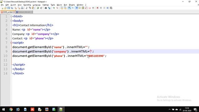Collapse the <body> fold on line 2
The width and height of the screenshot is (199, 112).
(11, 21)
